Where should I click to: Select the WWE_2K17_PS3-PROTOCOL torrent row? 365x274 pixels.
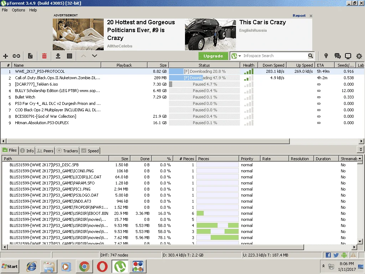pos(182,71)
